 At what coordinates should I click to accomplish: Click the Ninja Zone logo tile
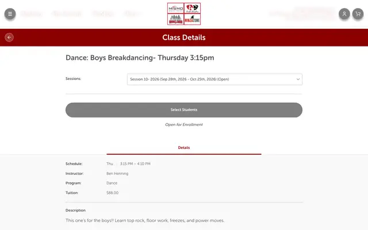(192, 19)
